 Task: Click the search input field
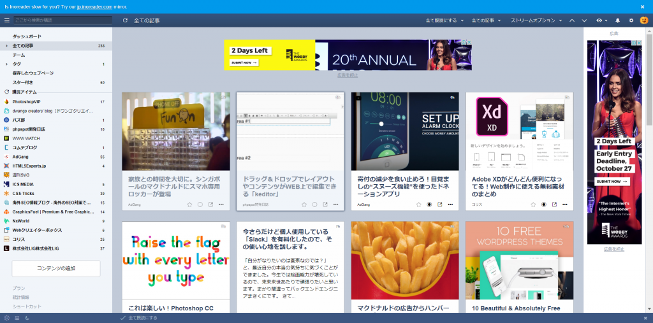pos(62,20)
